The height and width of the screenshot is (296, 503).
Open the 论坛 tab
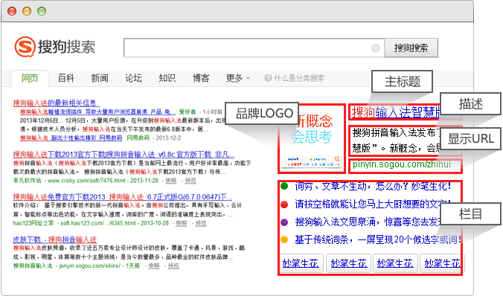pyautogui.click(x=133, y=78)
